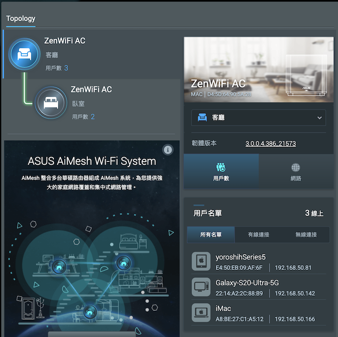Image resolution: width=338 pixels, height=337 pixels.
Task: Click the ZenWiFi AC router product image
Action: (x=306, y=75)
